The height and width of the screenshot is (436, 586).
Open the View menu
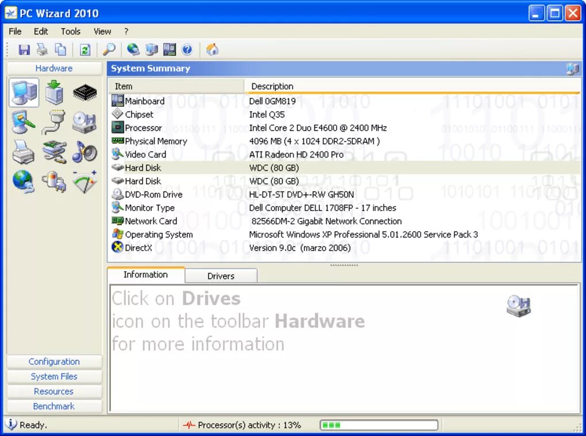point(102,32)
